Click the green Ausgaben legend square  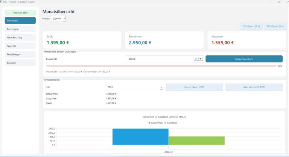165,123
